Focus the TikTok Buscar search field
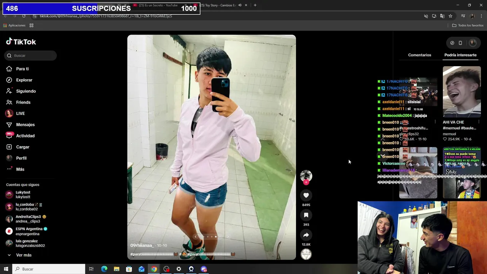The image size is (487, 274). click(x=30, y=56)
